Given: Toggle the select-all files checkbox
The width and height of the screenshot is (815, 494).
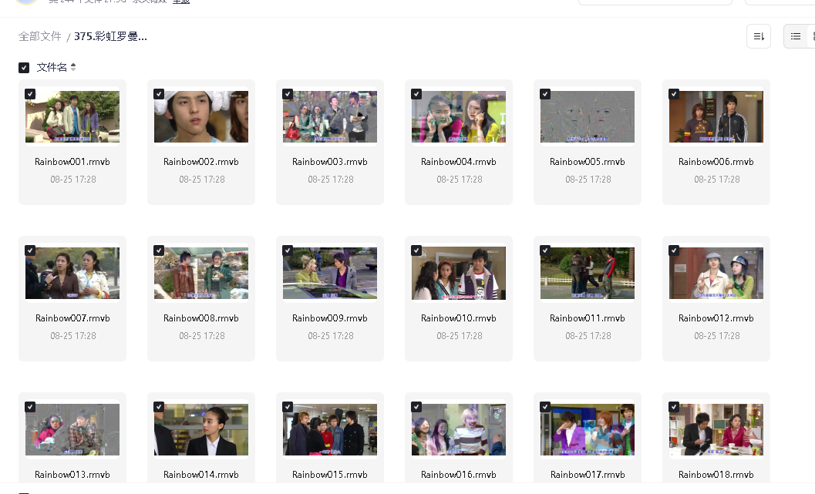Looking at the screenshot, I should click(24, 68).
